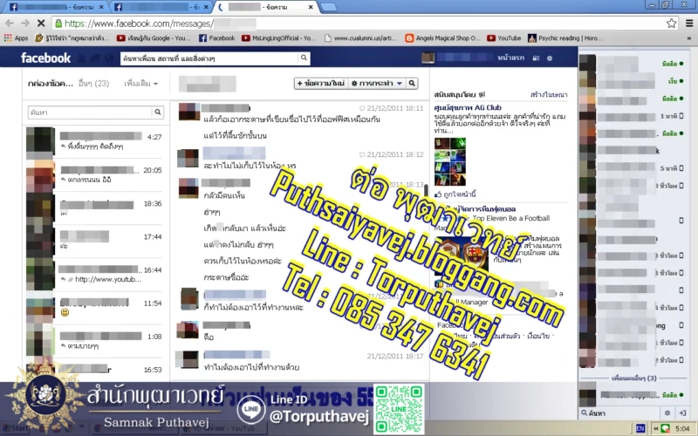Click the 21/12/2011 18:12 message timestamp

click(395, 154)
